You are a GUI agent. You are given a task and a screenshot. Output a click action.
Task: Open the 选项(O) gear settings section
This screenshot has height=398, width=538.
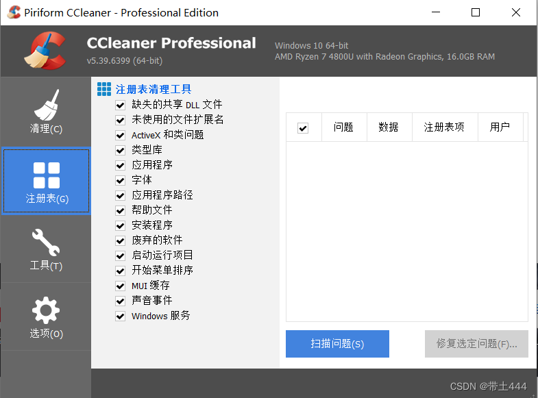(46, 317)
